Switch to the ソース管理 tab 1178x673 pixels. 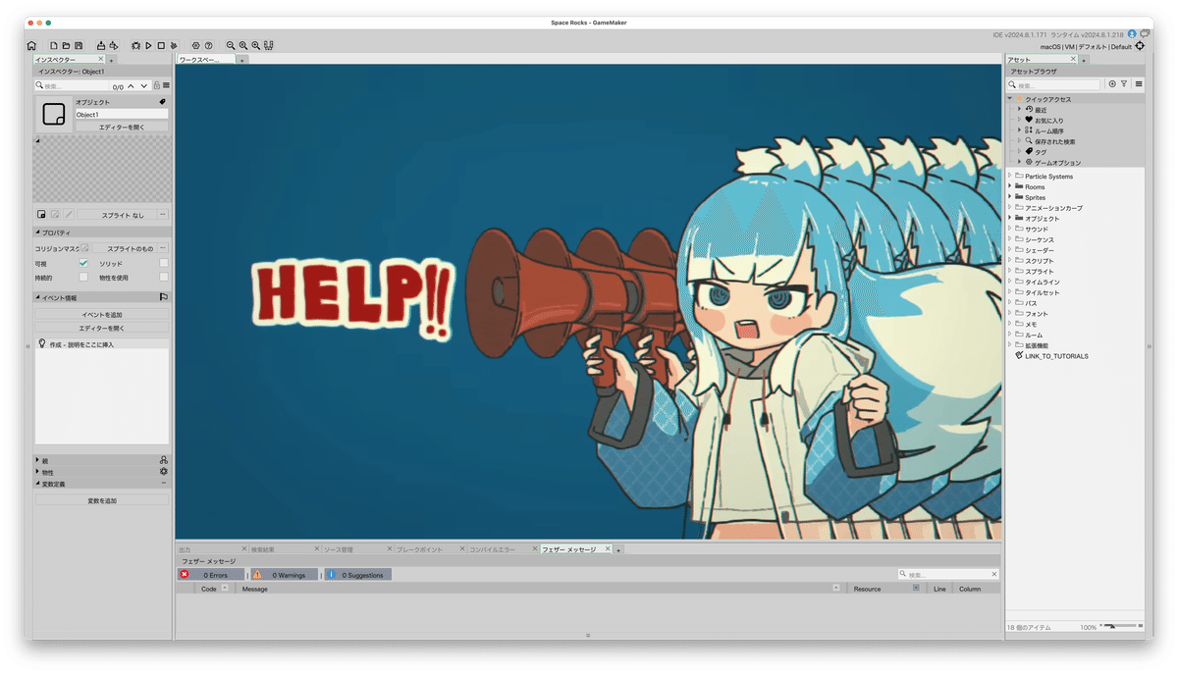click(356, 550)
